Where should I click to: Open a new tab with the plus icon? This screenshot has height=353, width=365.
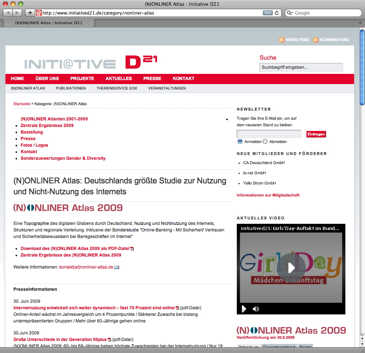30,12
